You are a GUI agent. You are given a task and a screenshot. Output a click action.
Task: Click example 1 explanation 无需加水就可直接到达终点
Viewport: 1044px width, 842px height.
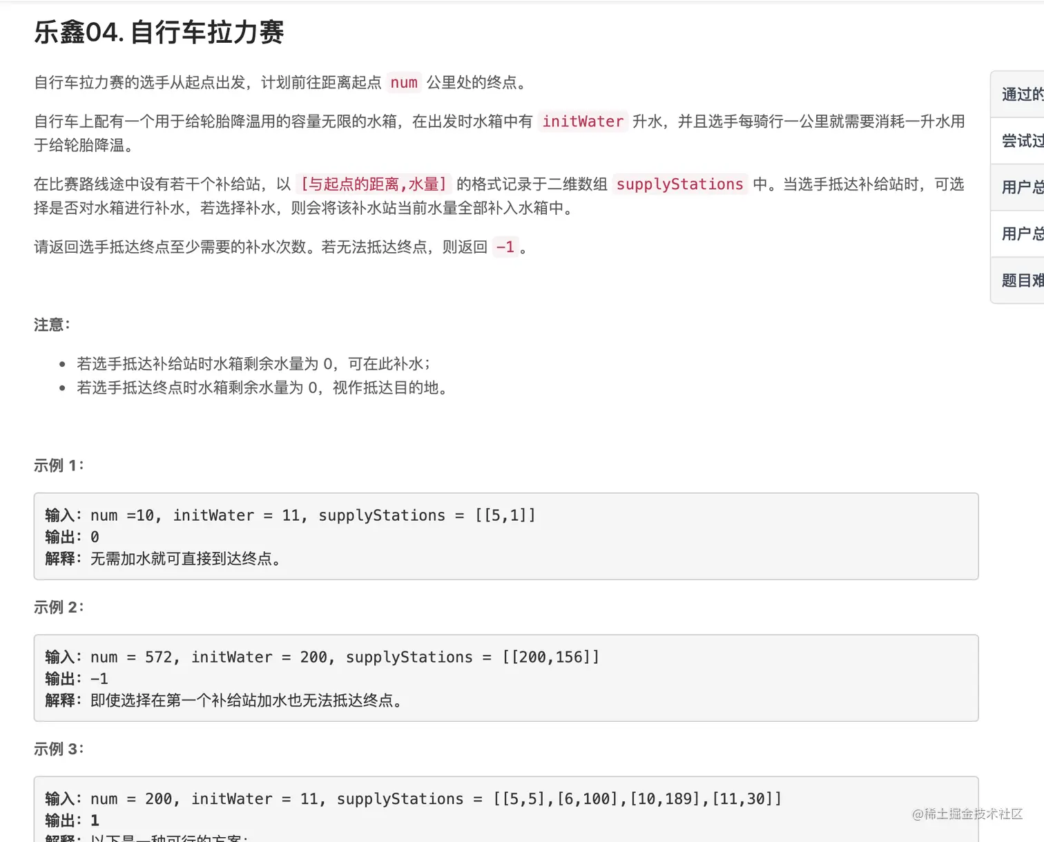pos(163,559)
